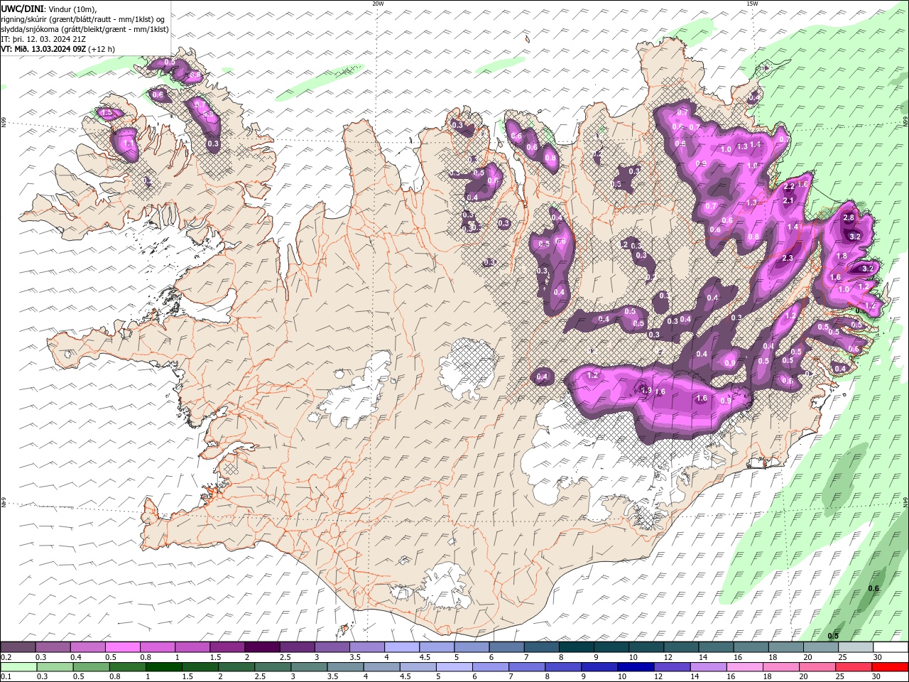Click the 'slydda/snjókoma' description line
The image size is (909, 682).
pos(85,29)
